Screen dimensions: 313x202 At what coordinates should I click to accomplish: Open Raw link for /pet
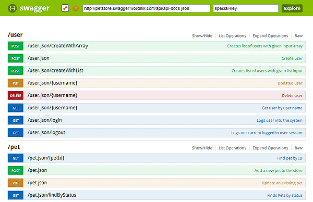(298, 148)
